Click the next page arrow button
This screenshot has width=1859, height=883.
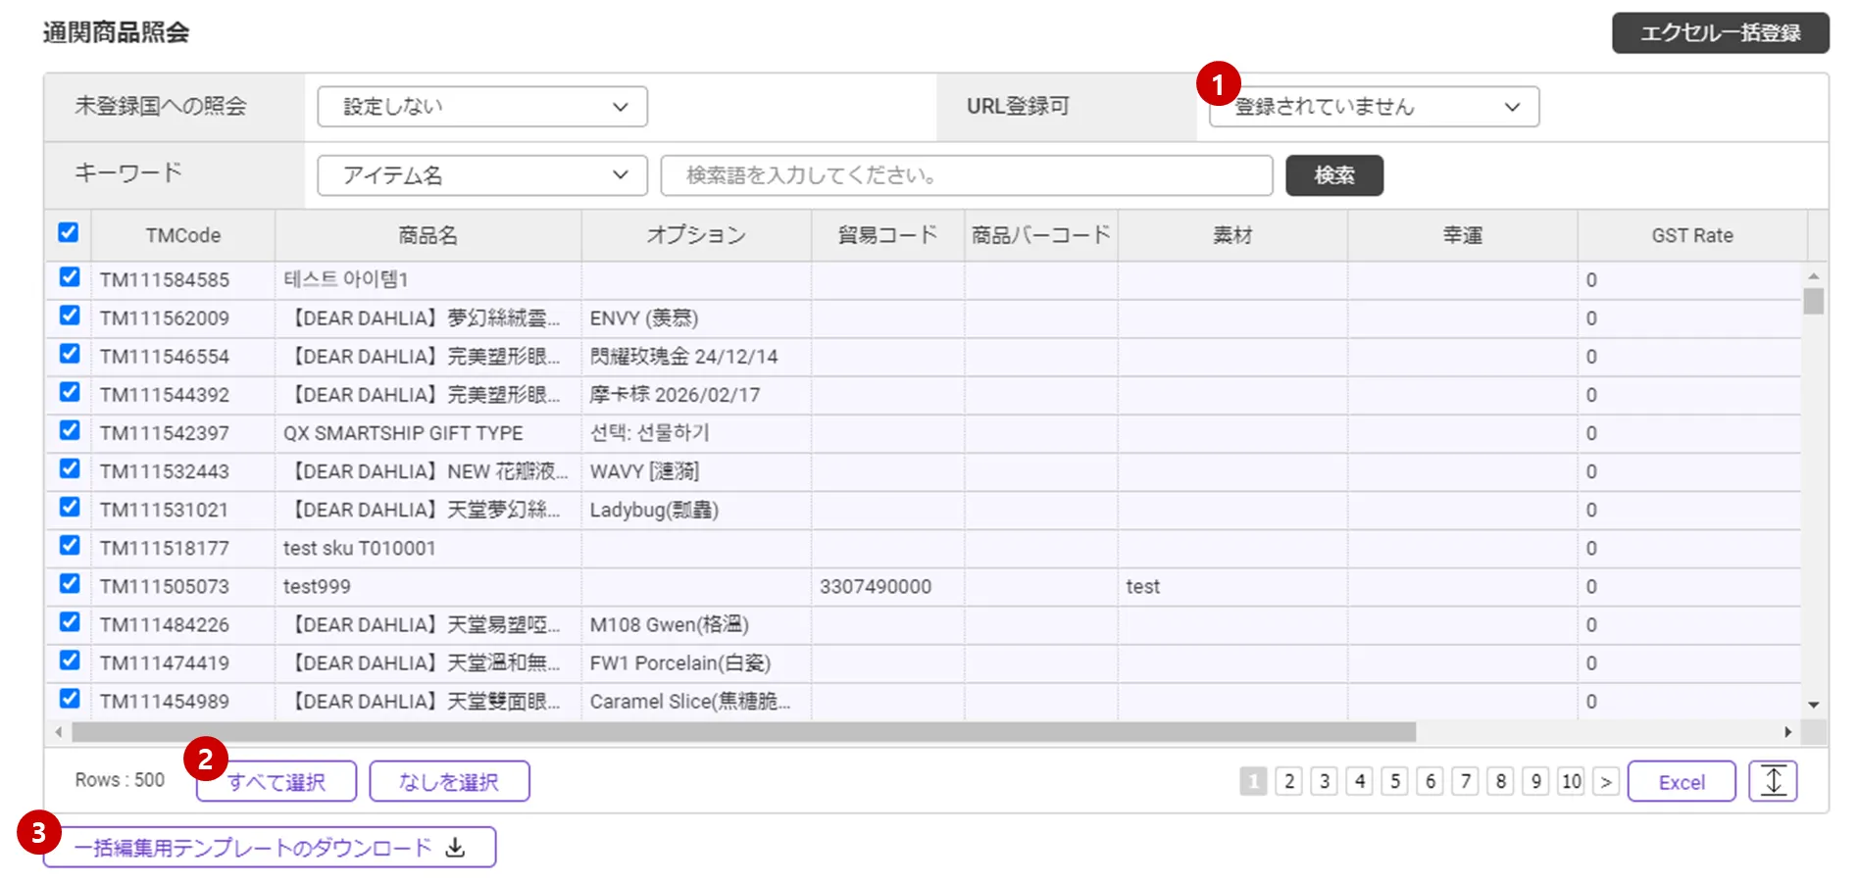[1606, 781]
